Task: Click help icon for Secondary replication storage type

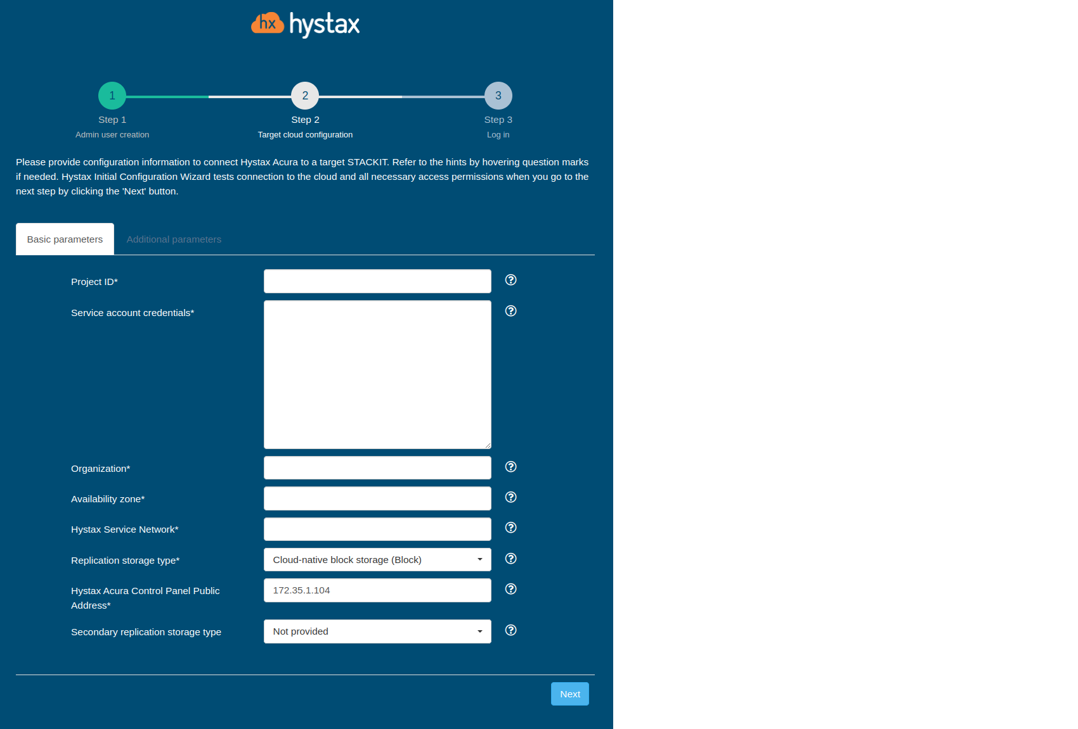Action: 511,630
